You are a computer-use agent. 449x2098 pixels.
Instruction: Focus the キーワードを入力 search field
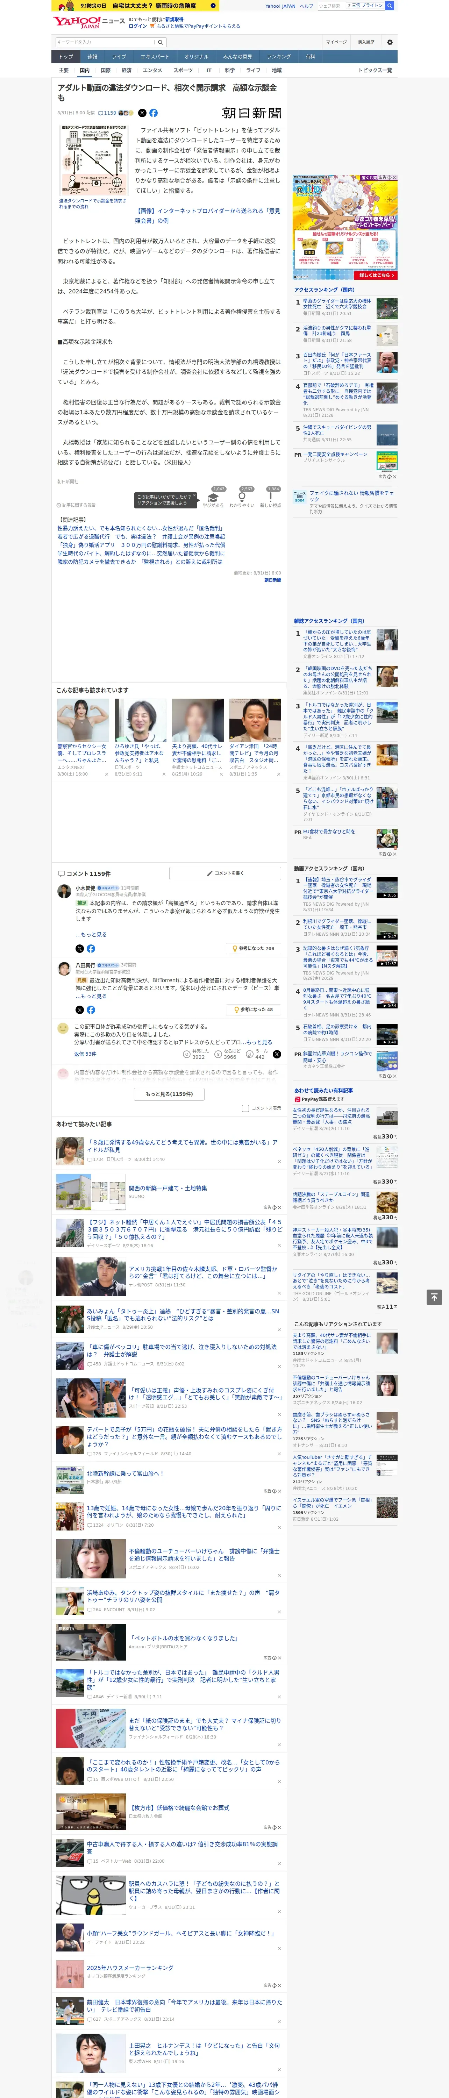(x=105, y=42)
